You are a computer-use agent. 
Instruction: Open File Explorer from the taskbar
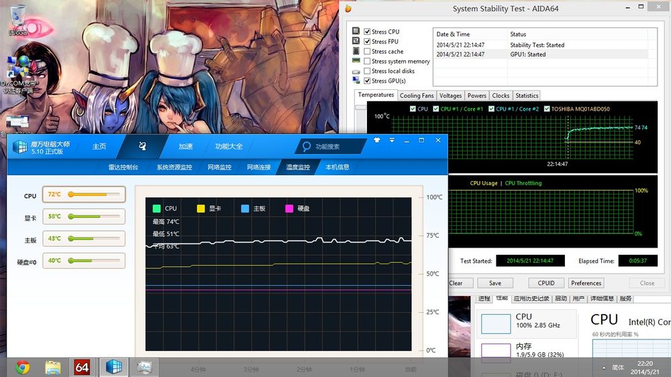[x=53, y=367]
